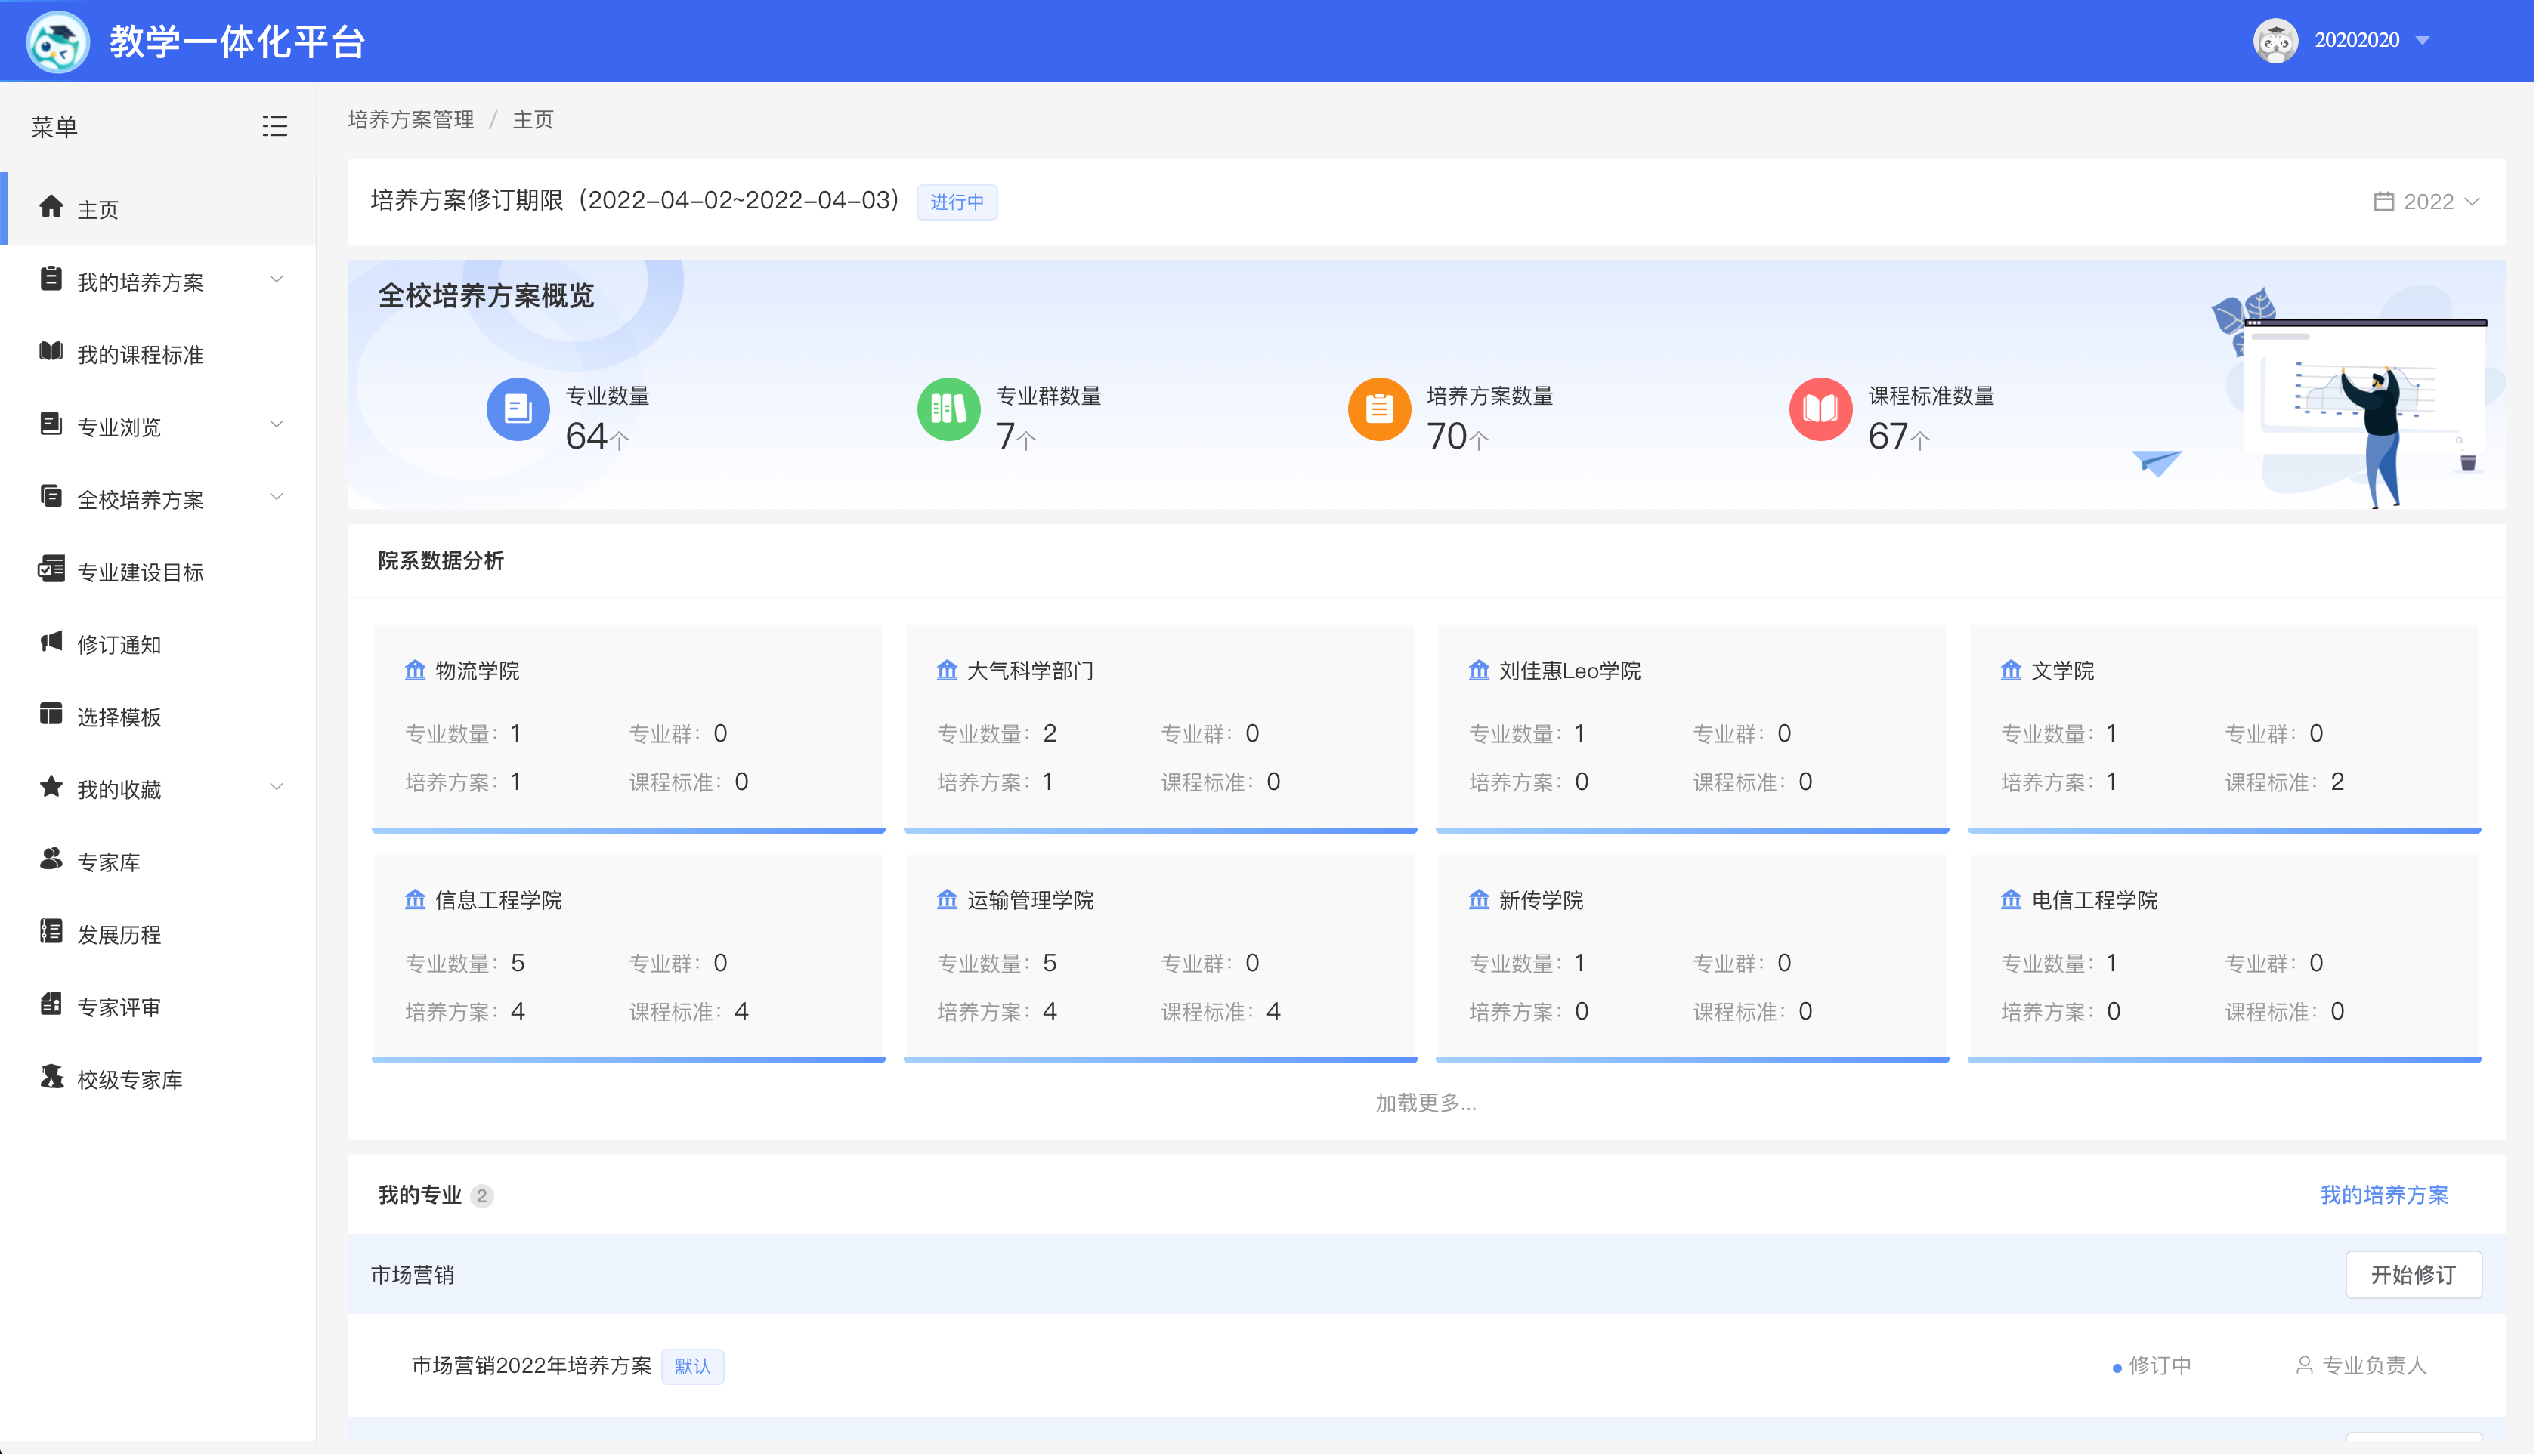Click the orange 培养方案数量 circle icon

(1380, 409)
